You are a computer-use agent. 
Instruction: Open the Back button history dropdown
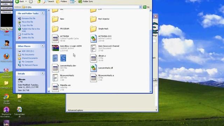point(26,1)
